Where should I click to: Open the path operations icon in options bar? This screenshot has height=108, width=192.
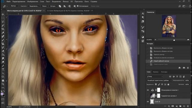coord(60,6)
